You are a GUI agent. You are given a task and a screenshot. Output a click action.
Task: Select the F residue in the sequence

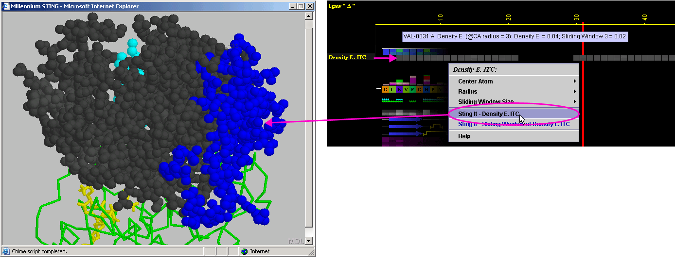[x=413, y=89]
